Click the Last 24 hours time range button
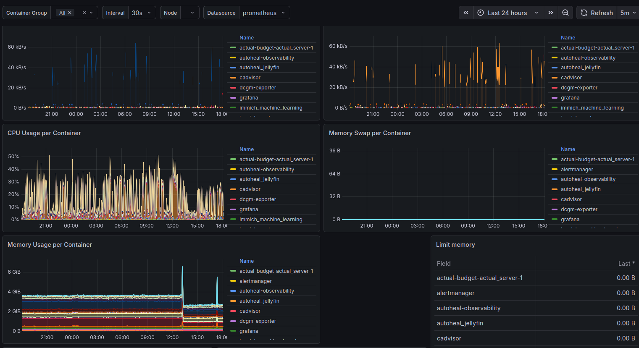The width and height of the screenshot is (639, 348). coord(508,13)
